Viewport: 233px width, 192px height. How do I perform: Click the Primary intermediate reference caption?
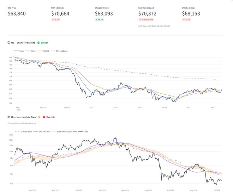22,124
